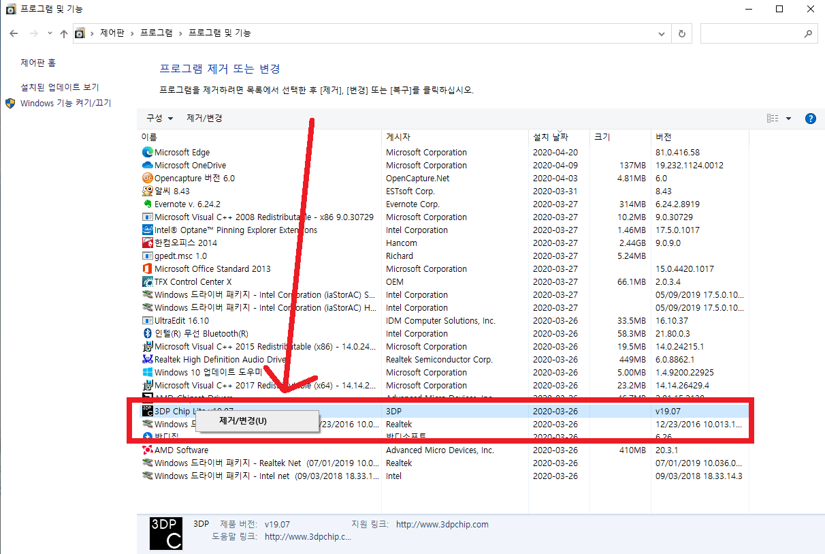Open 설치된 업데이트 보기 link
The height and width of the screenshot is (554, 825).
coord(60,88)
